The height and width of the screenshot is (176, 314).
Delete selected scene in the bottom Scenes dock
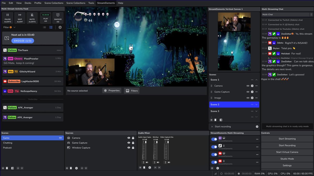(x=7, y=168)
